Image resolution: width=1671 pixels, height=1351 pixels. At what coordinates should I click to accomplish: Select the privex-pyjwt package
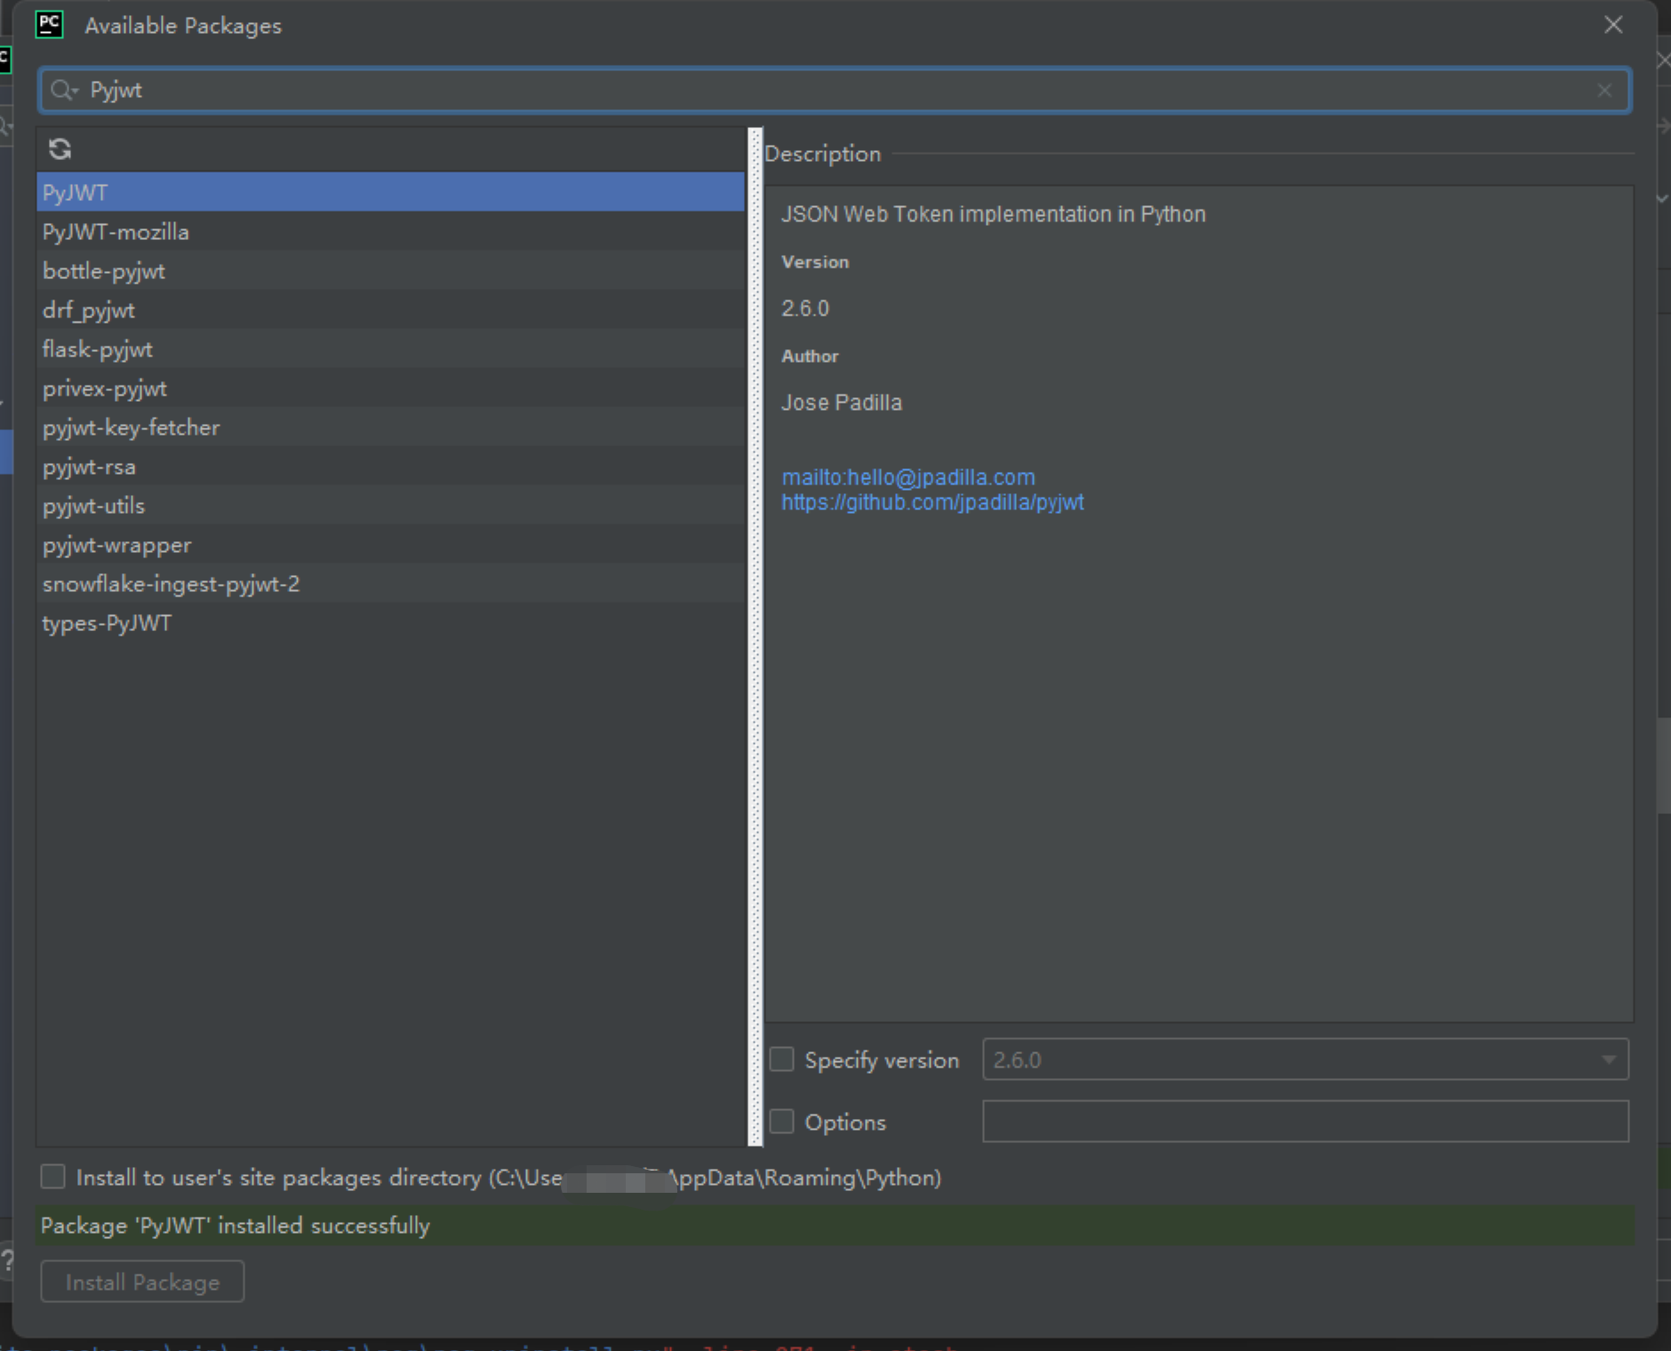390,388
